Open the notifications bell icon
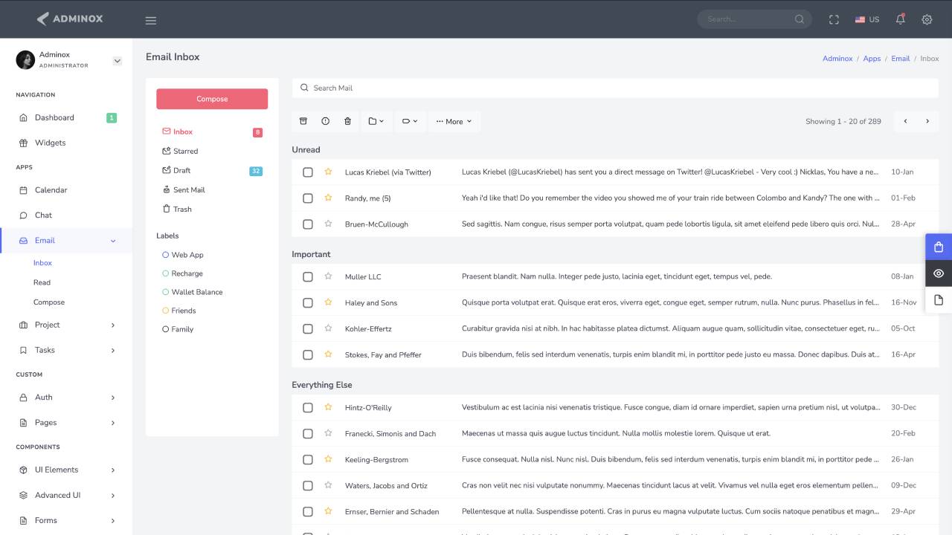Screen dimensions: 952x535 click(900, 19)
